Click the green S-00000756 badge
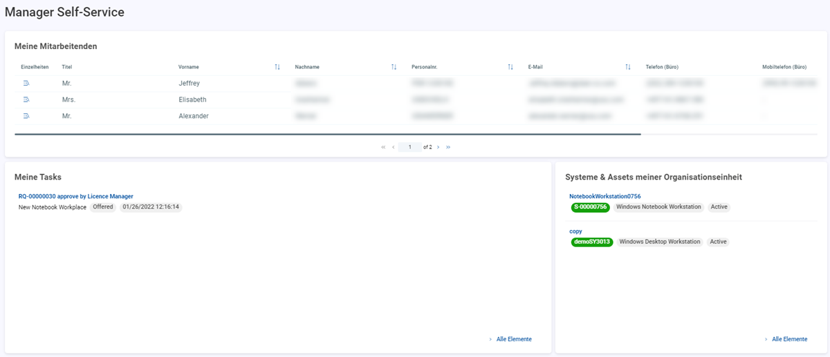This screenshot has width=830, height=357. [x=590, y=207]
